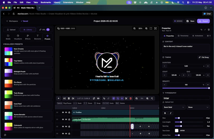The height and width of the screenshot is (139, 214).
Task: Toggle loop playback in the timeline toolbar
Action: pos(94,98)
